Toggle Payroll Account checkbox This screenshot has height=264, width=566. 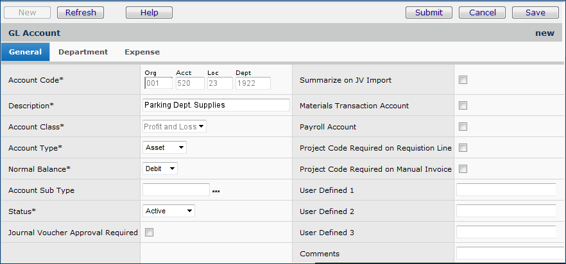point(463,127)
